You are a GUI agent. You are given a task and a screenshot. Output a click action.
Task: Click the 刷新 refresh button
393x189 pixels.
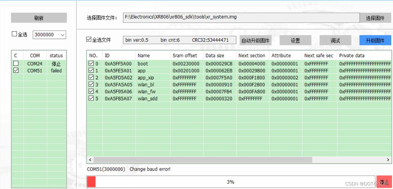(39, 18)
